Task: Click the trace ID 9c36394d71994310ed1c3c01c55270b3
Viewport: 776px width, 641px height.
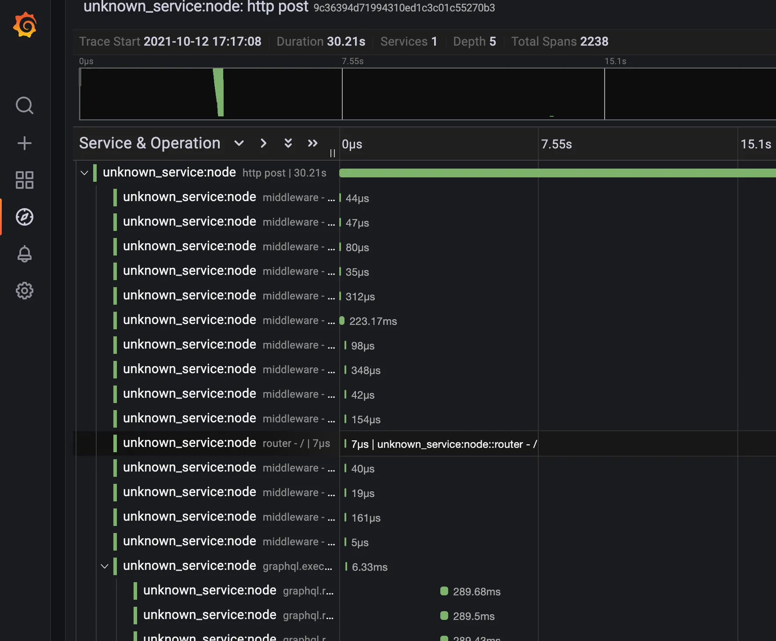Action: click(404, 8)
